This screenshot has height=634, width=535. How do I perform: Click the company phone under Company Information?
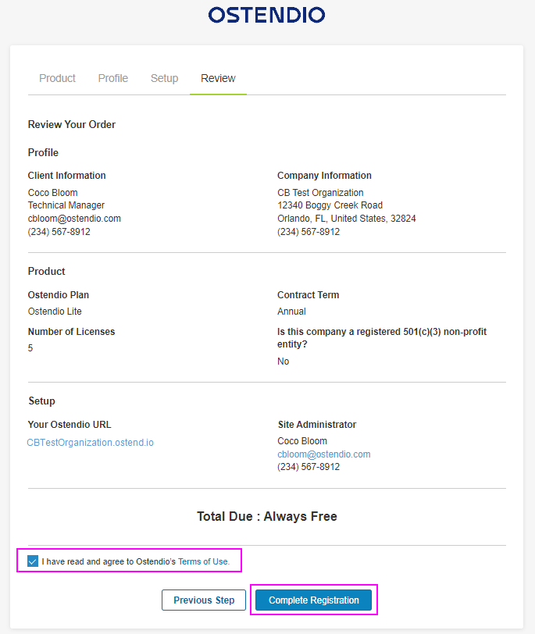(309, 232)
